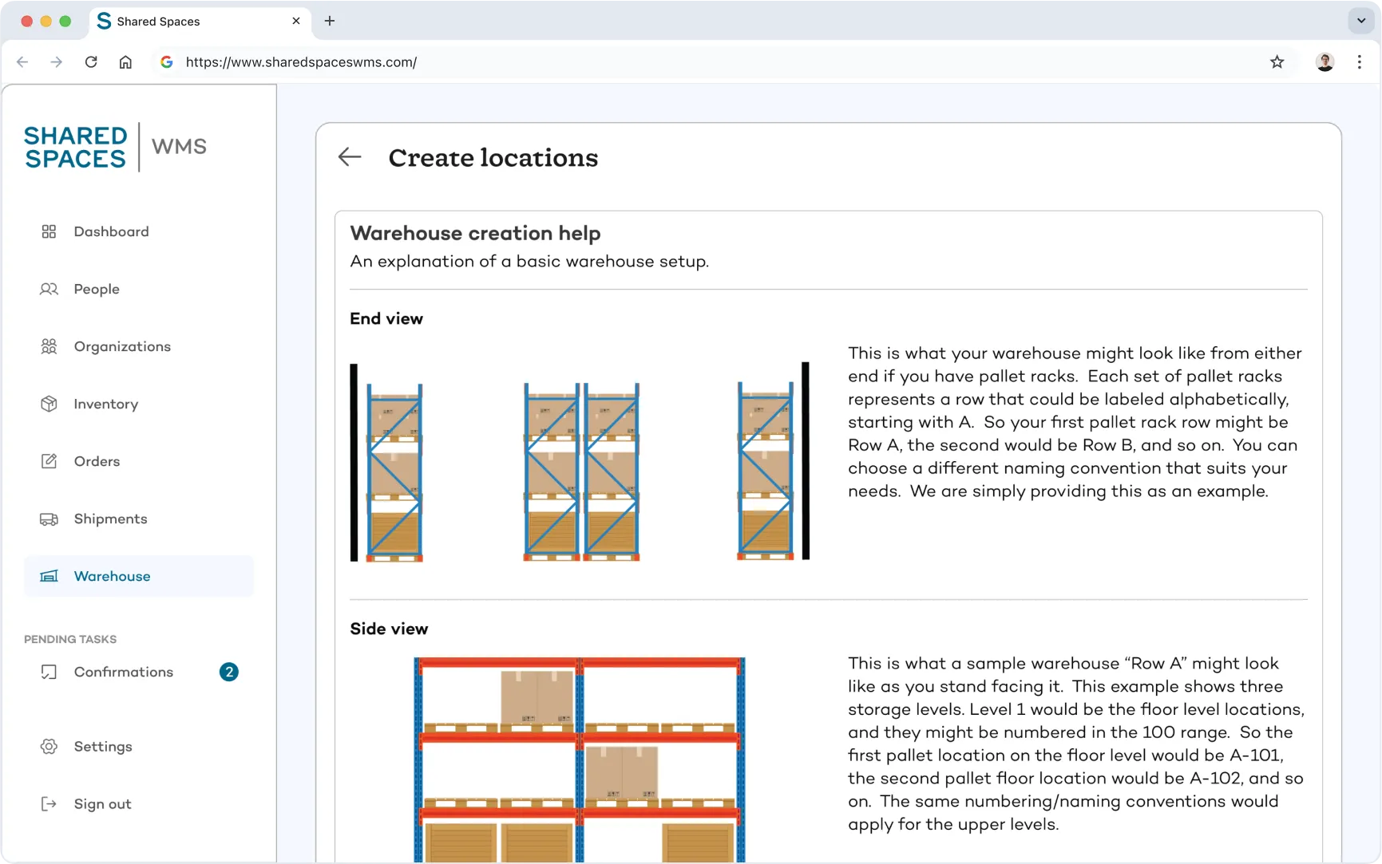
Task: Click the Warehouse building icon
Action: click(x=49, y=576)
